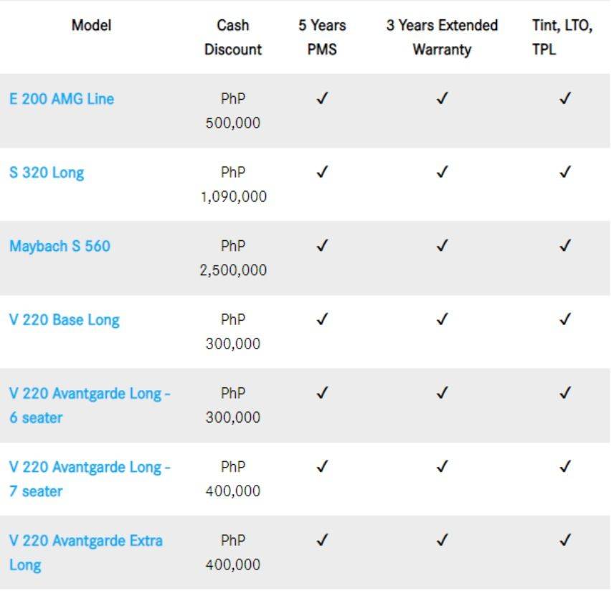Open the S 320 Long model link

click(x=47, y=173)
